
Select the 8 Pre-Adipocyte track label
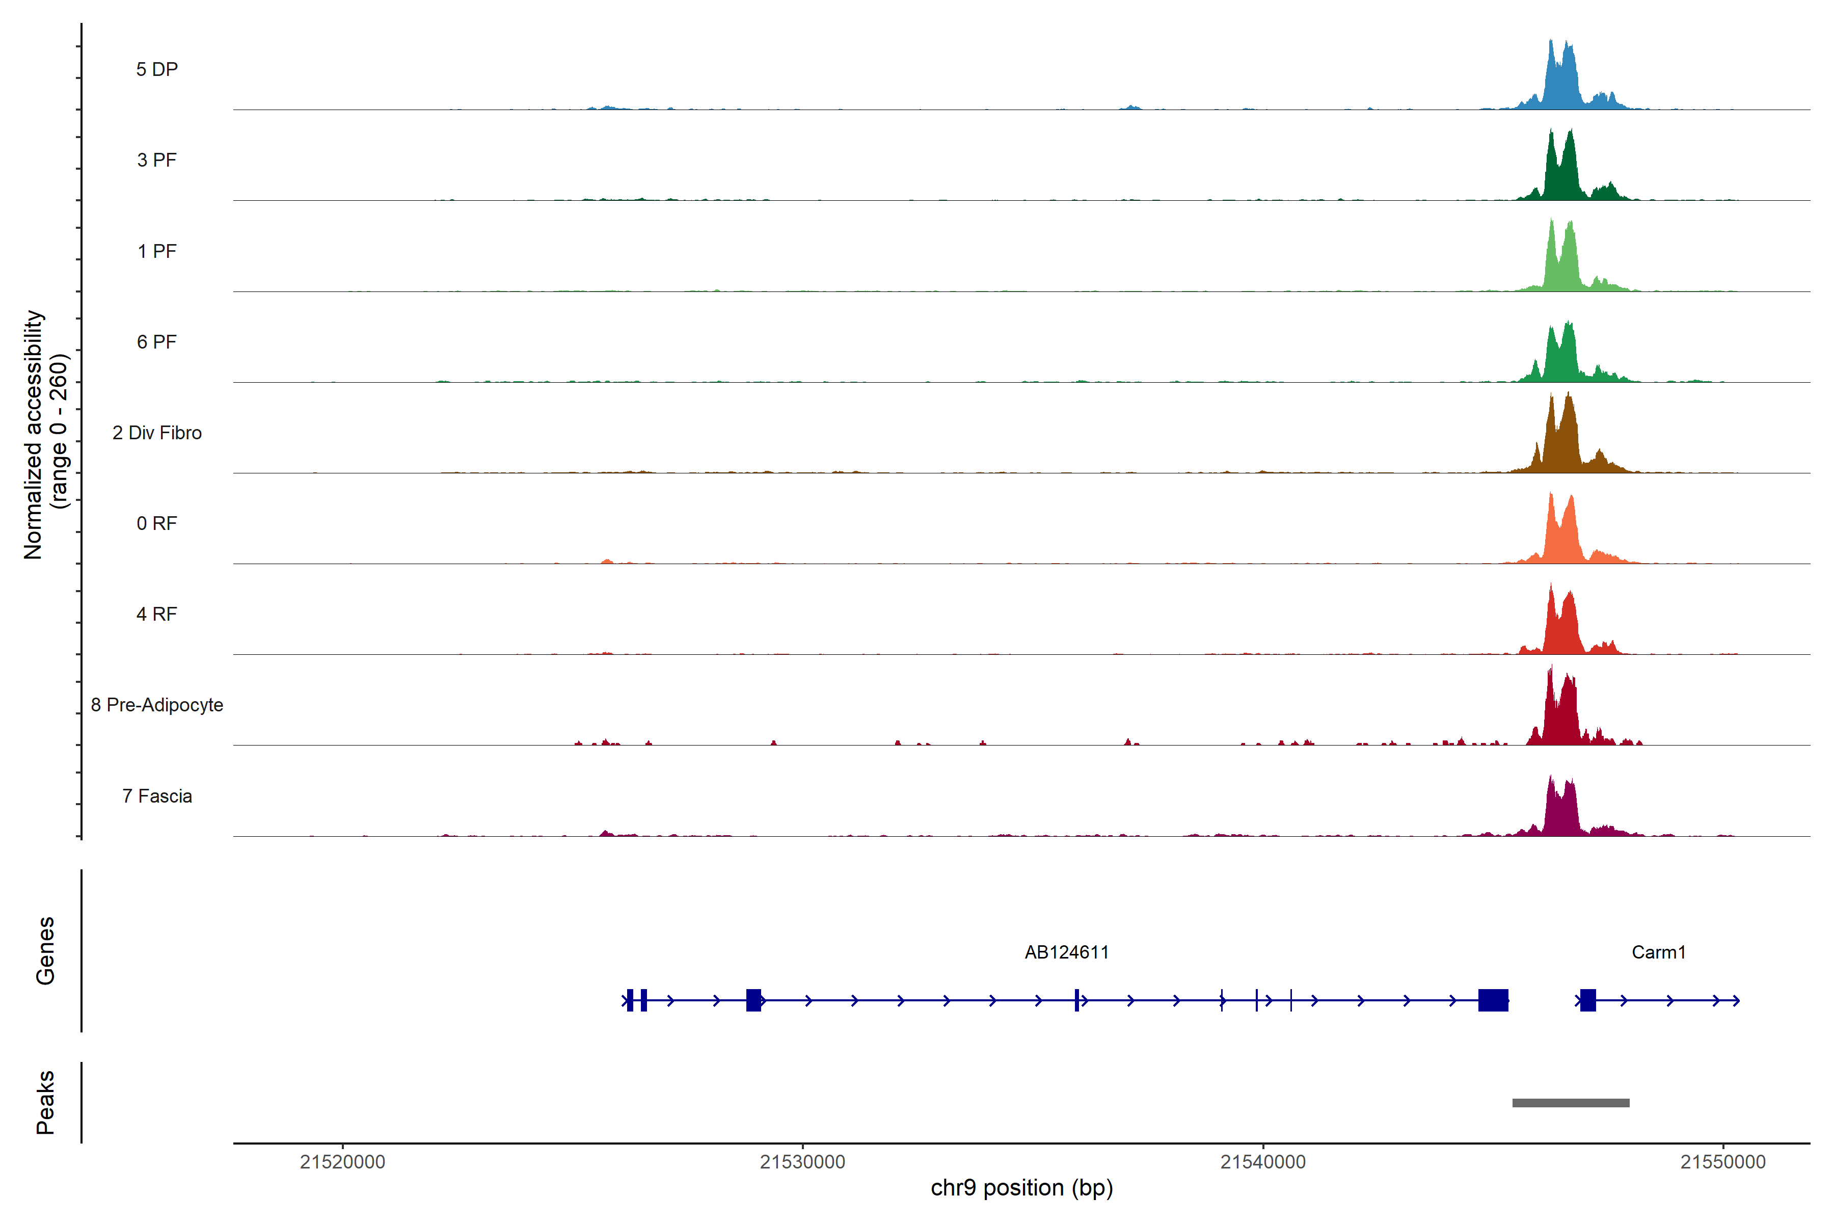pyautogui.click(x=157, y=705)
